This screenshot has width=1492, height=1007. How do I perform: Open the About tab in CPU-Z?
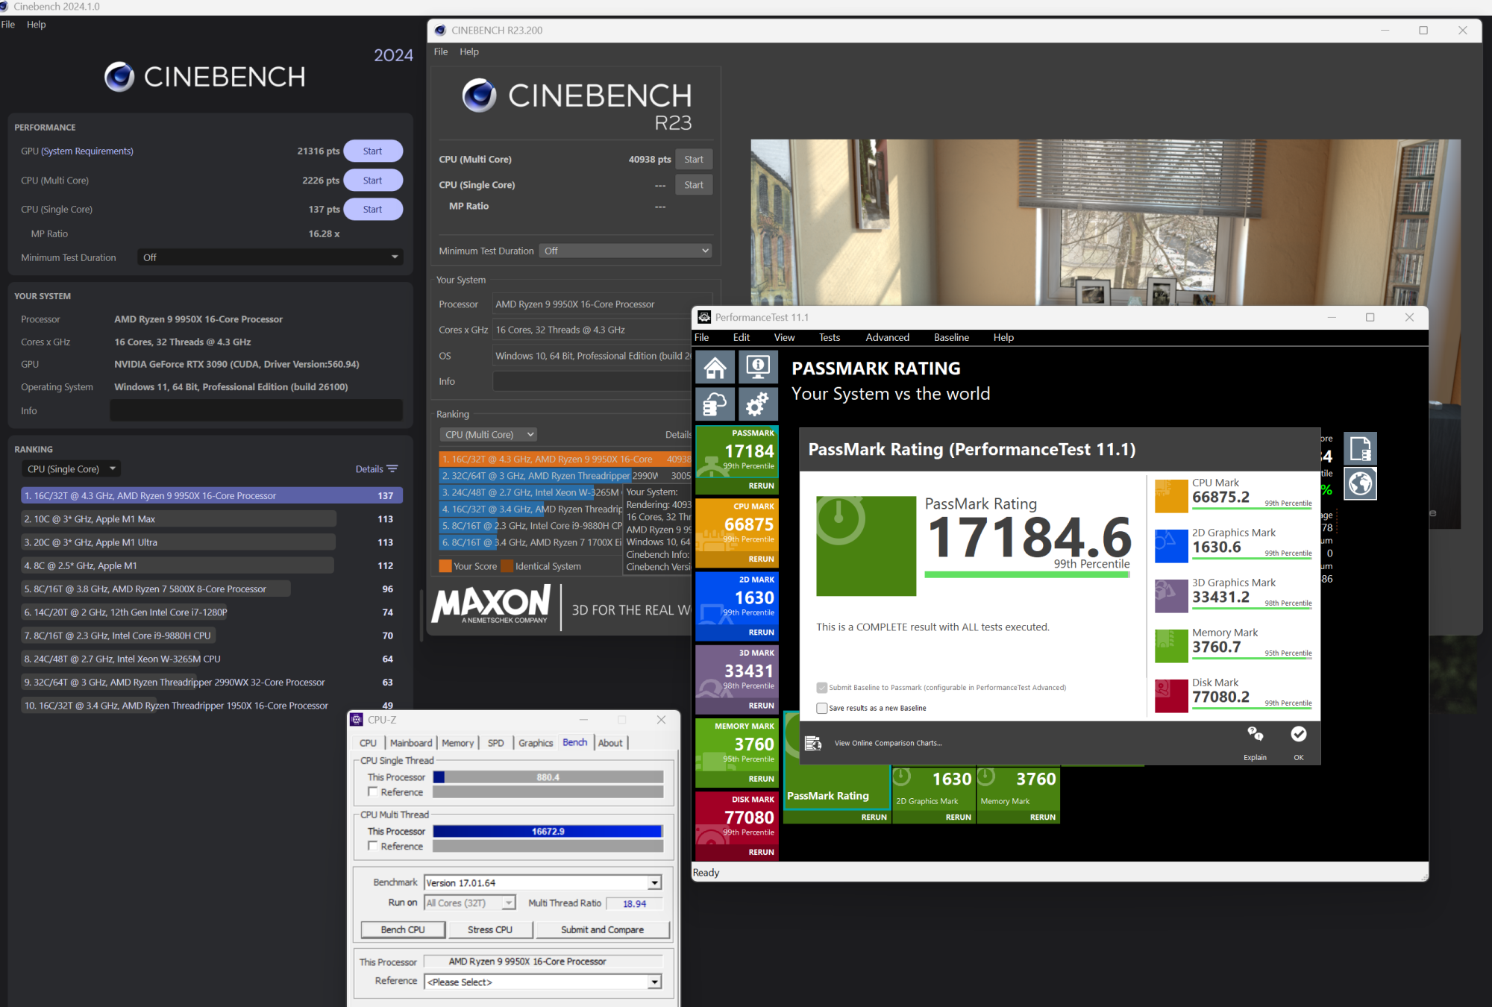(x=610, y=743)
